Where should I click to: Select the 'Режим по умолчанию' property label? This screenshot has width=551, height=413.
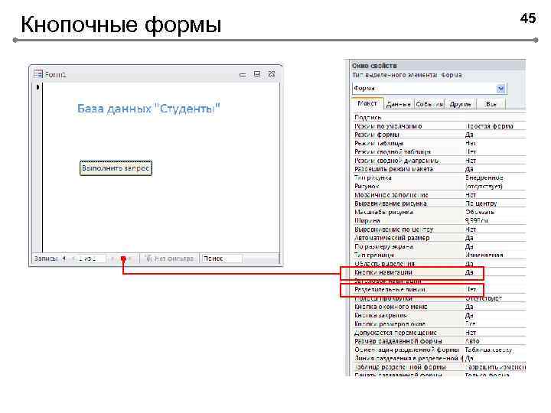pyautogui.click(x=388, y=126)
